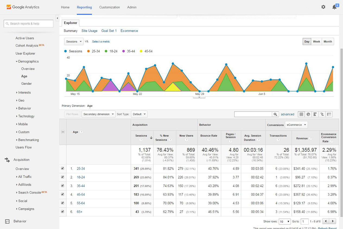Toggle the 65+ age row checkbox

point(63,212)
